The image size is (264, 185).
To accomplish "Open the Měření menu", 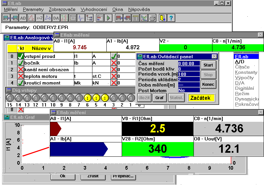I will 11,10.
